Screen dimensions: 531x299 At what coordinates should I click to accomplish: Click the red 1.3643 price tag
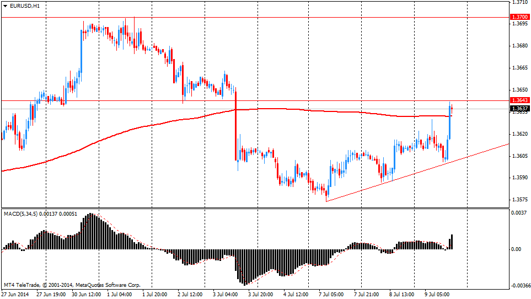pyautogui.click(x=519, y=100)
